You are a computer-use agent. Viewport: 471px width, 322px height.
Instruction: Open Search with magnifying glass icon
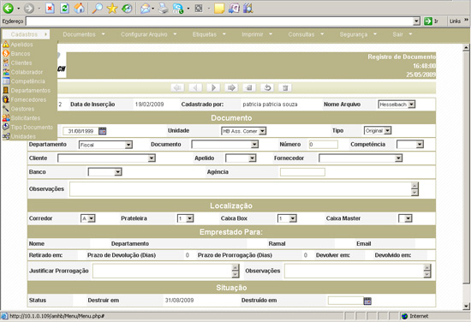coord(97,8)
